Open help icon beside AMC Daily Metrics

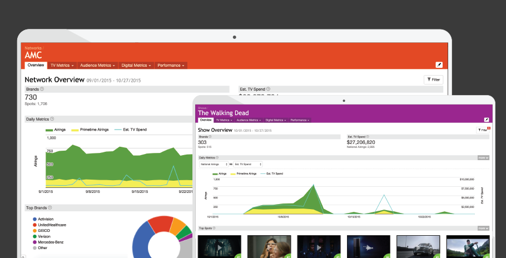click(52, 119)
